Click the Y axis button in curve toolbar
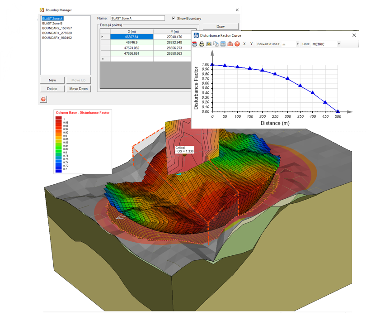The width and height of the screenshot is (366, 321). coord(251,44)
